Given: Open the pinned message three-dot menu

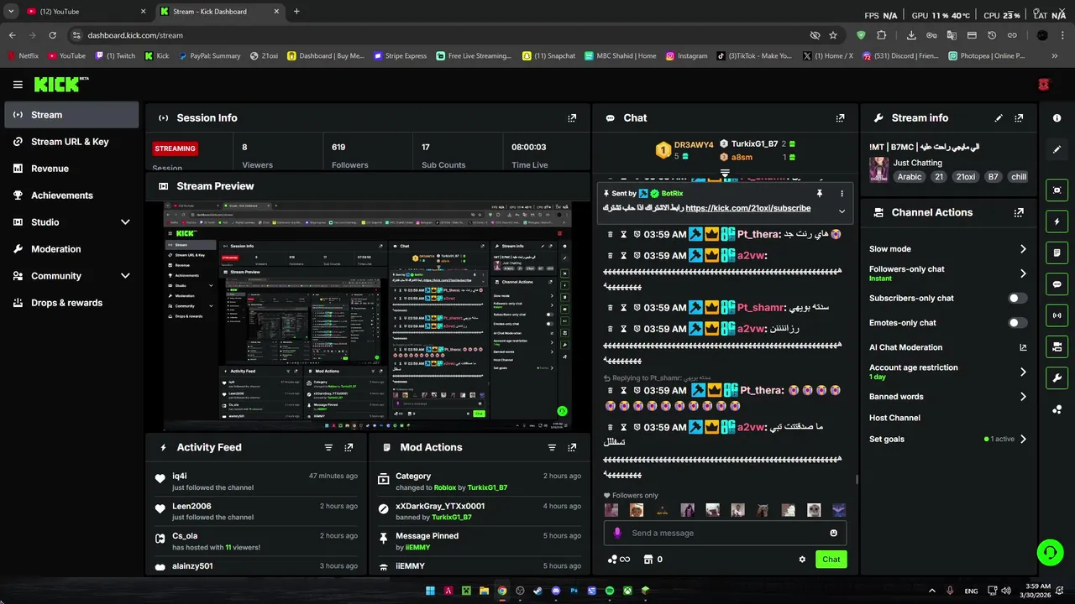Looking at the screenshot, I should coord(842,193).
